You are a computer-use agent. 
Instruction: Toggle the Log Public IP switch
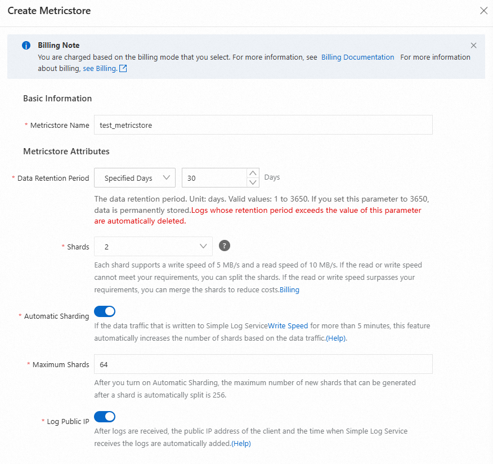click(x=105, y=417)
